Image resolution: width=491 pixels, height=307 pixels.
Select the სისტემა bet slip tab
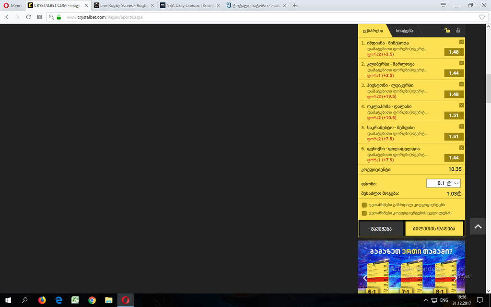(x=404, y=31)
